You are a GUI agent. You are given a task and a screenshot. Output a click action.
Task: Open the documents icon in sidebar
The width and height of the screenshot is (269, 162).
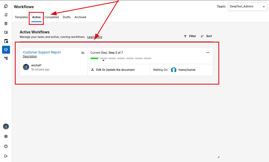(x=6, y=6)
